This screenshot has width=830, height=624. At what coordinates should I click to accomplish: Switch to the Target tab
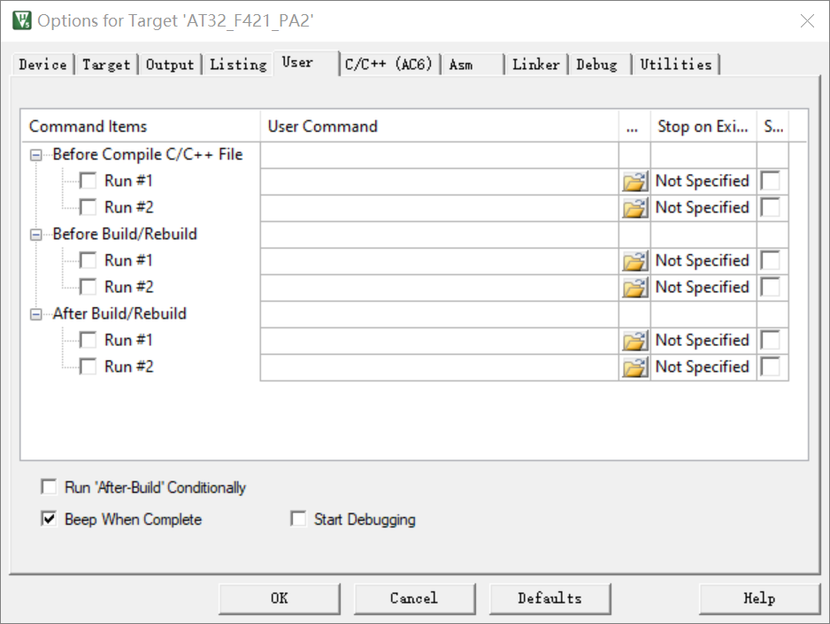click(x=106, y=65)
